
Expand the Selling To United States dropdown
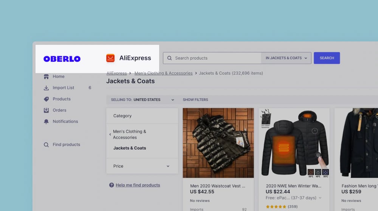[143, 100]
